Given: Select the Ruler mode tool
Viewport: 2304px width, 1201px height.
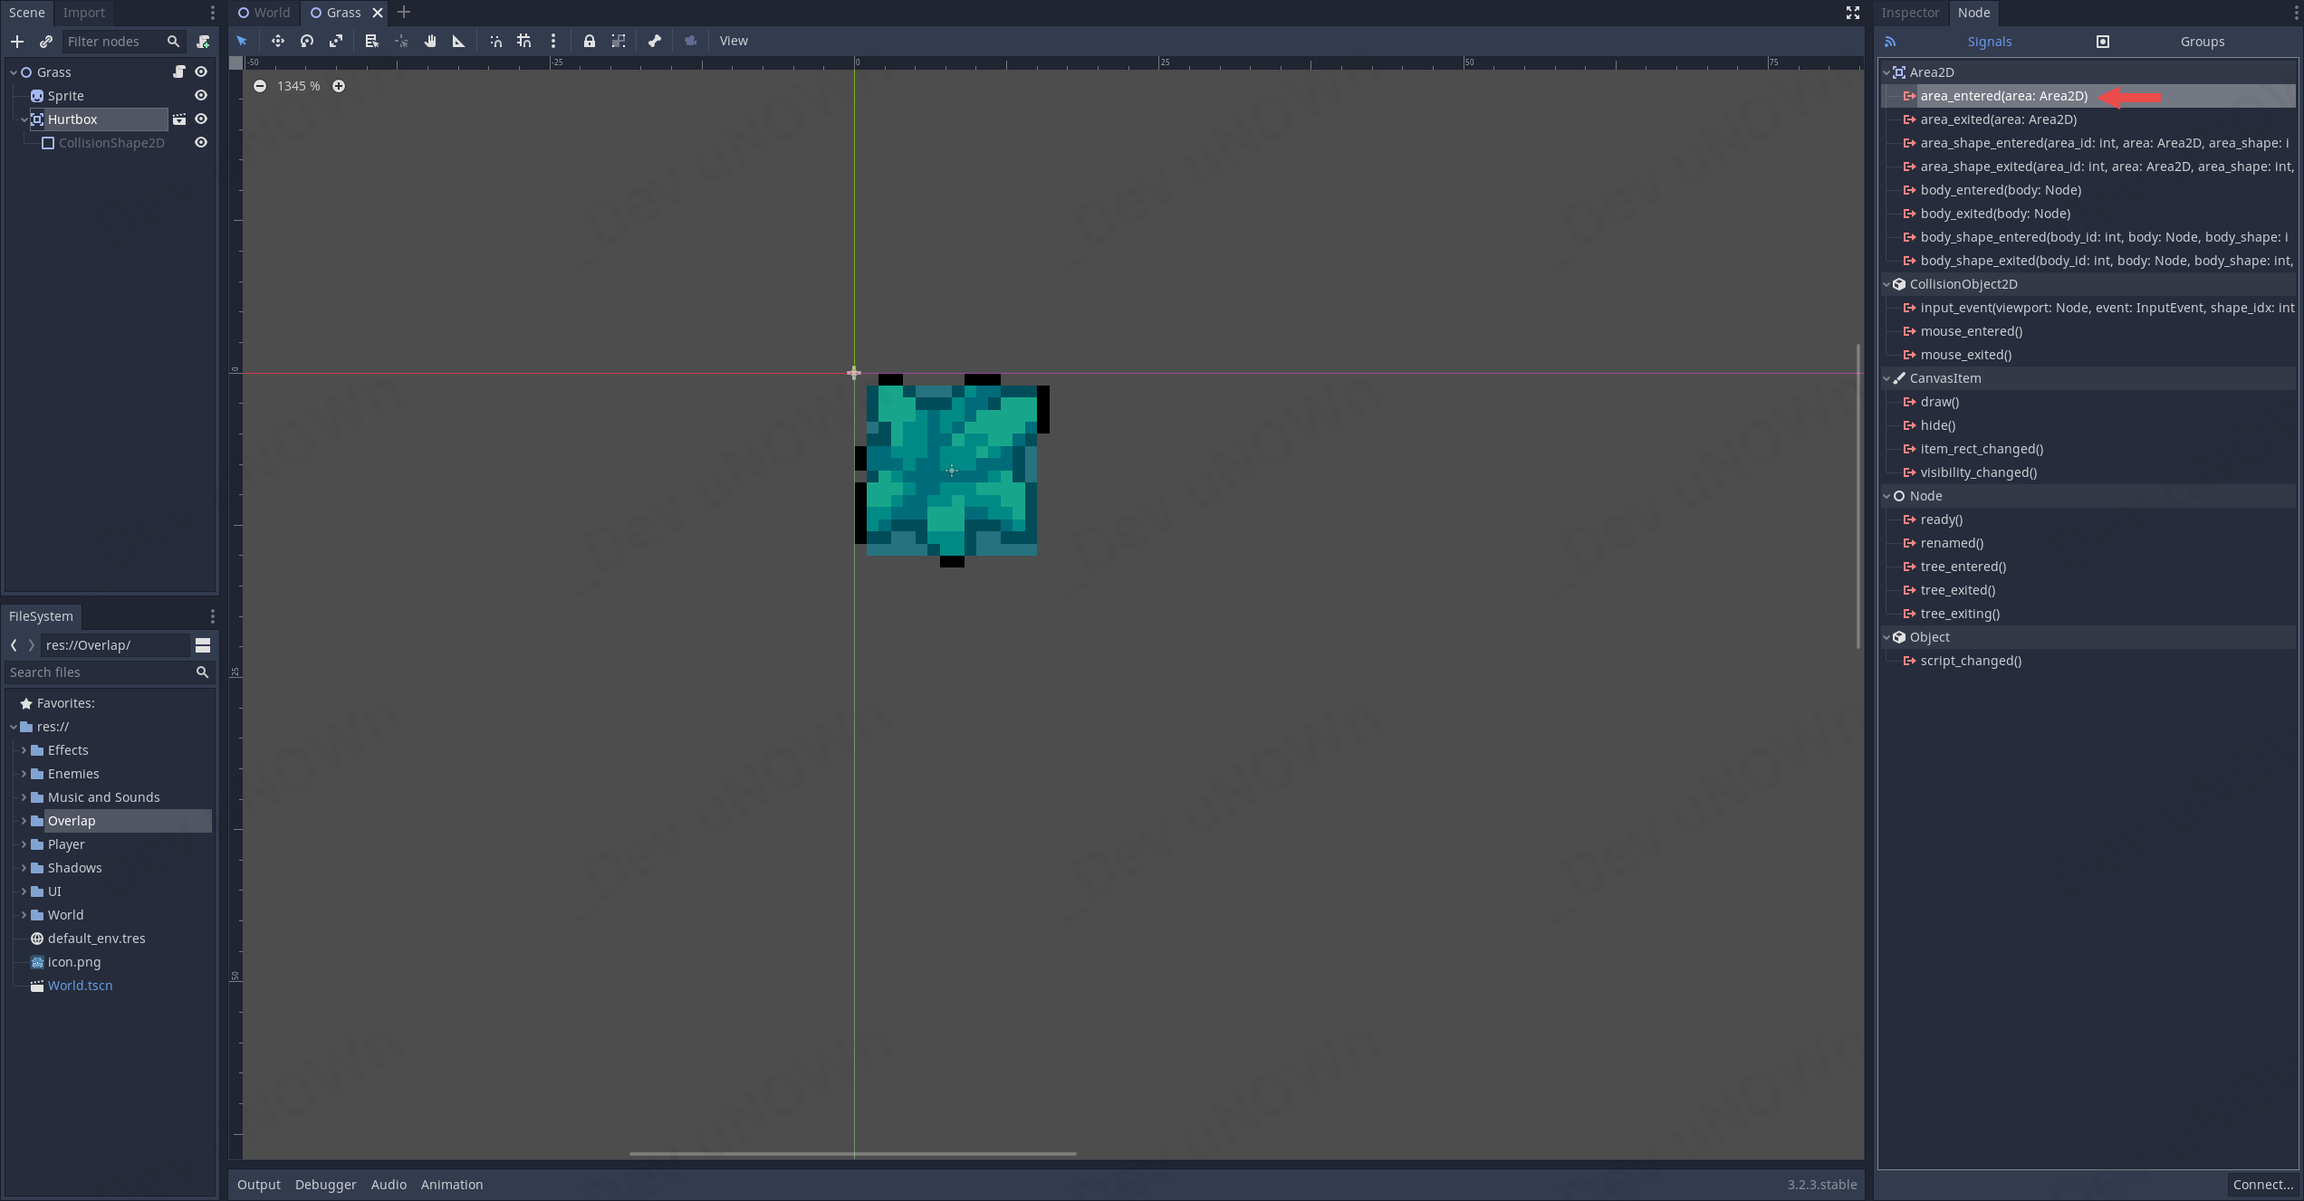Looking at the screenshot, I should click(x=459, y=41).
